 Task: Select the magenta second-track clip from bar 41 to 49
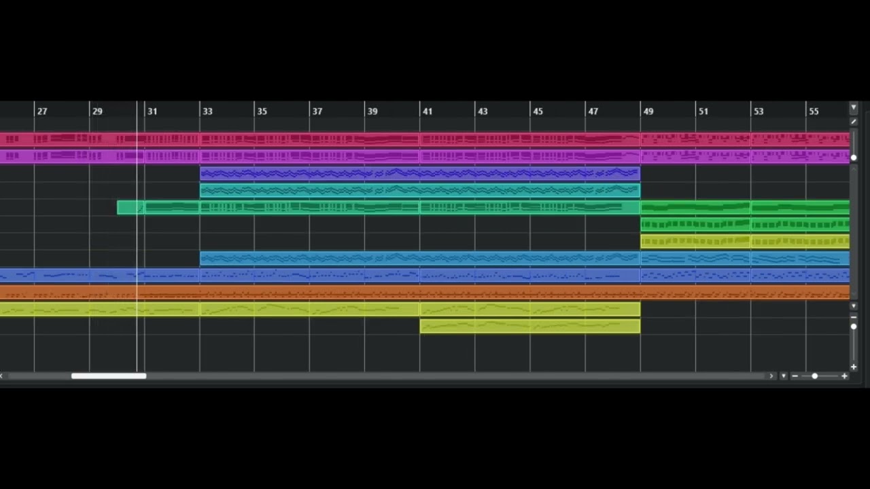click(x=530, y=156)
